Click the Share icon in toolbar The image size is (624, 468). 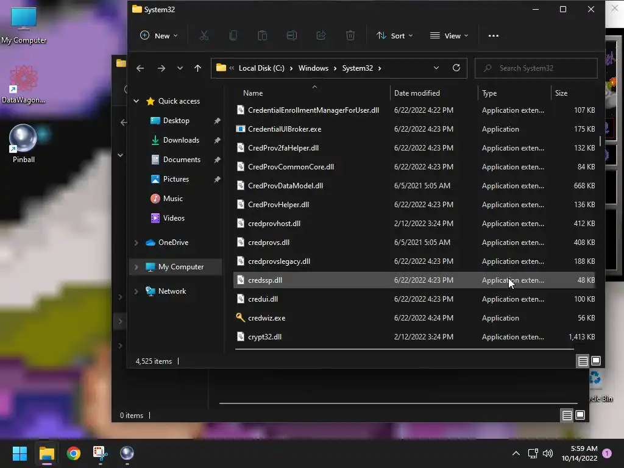pos(321,36)
